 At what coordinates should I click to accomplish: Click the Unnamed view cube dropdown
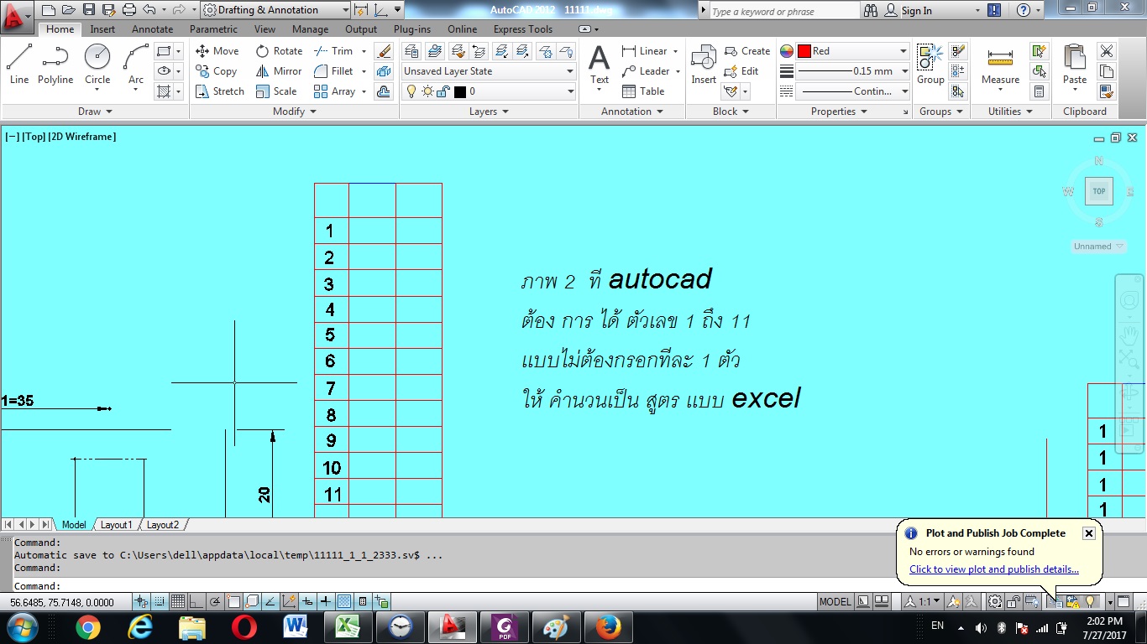click(1098, 247)
